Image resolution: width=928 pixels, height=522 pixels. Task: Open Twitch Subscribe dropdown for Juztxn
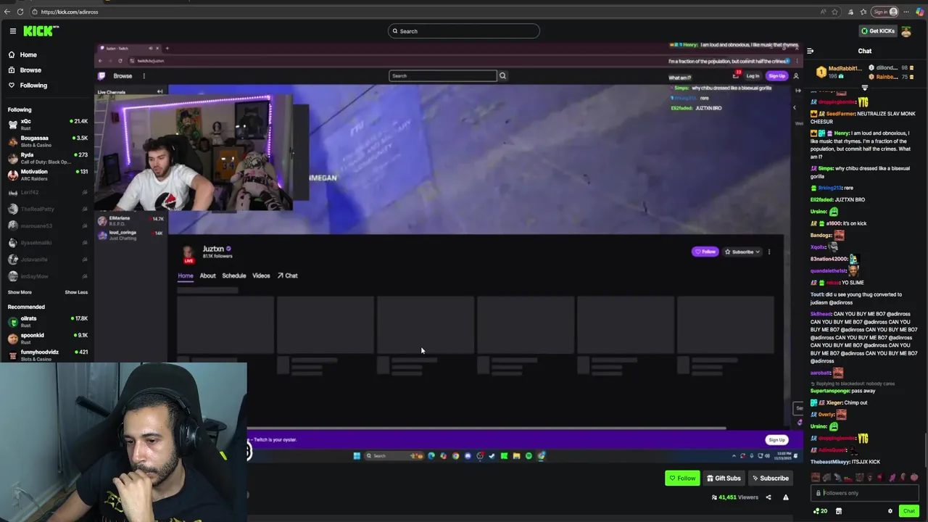pyautogui.click(x=742, y=252)
